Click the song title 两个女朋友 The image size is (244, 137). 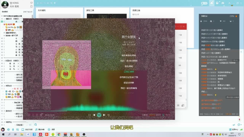pos(129,37)
